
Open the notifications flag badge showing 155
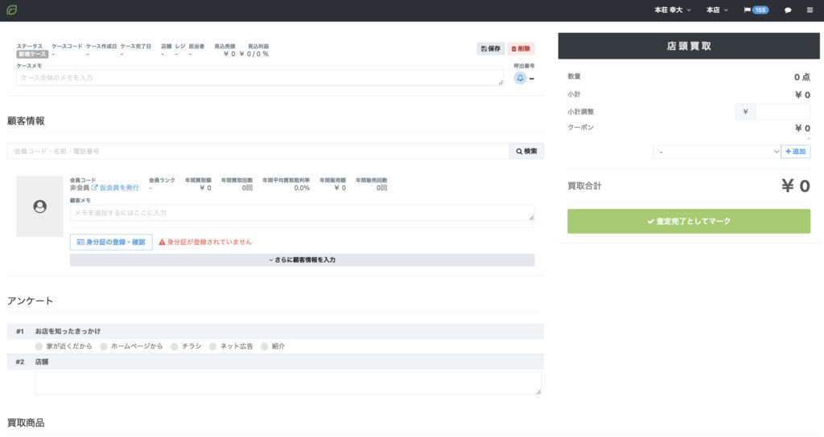(756, 10)
